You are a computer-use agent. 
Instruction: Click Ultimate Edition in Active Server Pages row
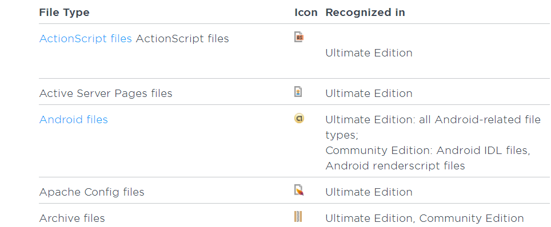coord(369,94)
